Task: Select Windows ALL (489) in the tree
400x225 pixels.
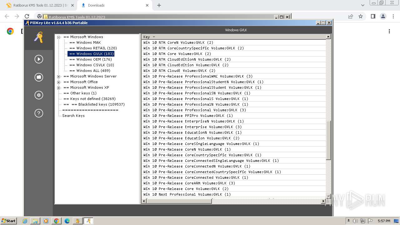Action: point(90,71)
